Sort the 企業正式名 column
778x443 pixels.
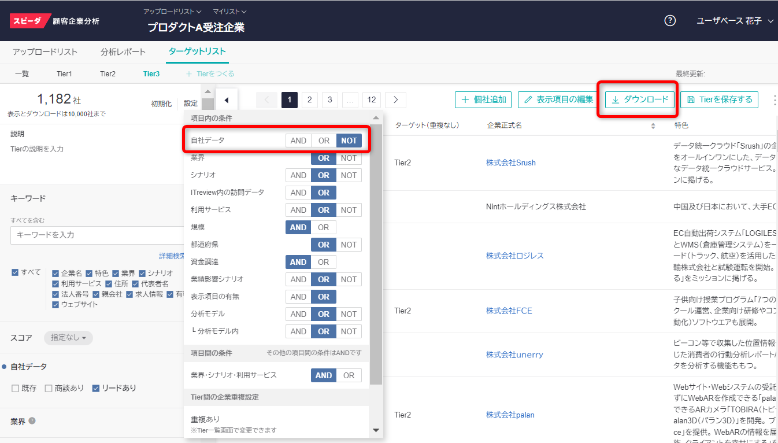point(653,125)
